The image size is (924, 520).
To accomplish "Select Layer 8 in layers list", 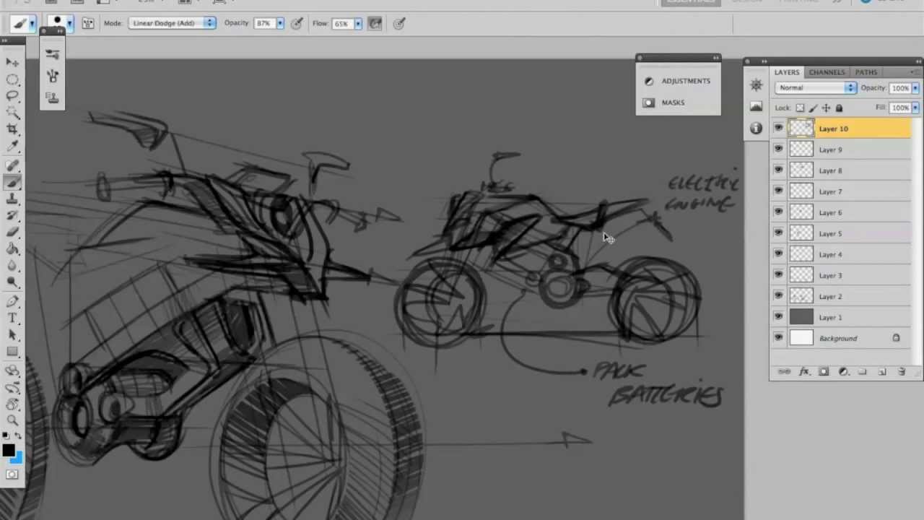I will [x=841, y=170].
